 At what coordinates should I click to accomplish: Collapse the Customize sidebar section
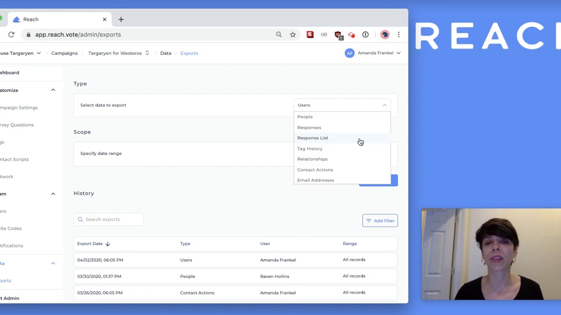tap(53, 90)
